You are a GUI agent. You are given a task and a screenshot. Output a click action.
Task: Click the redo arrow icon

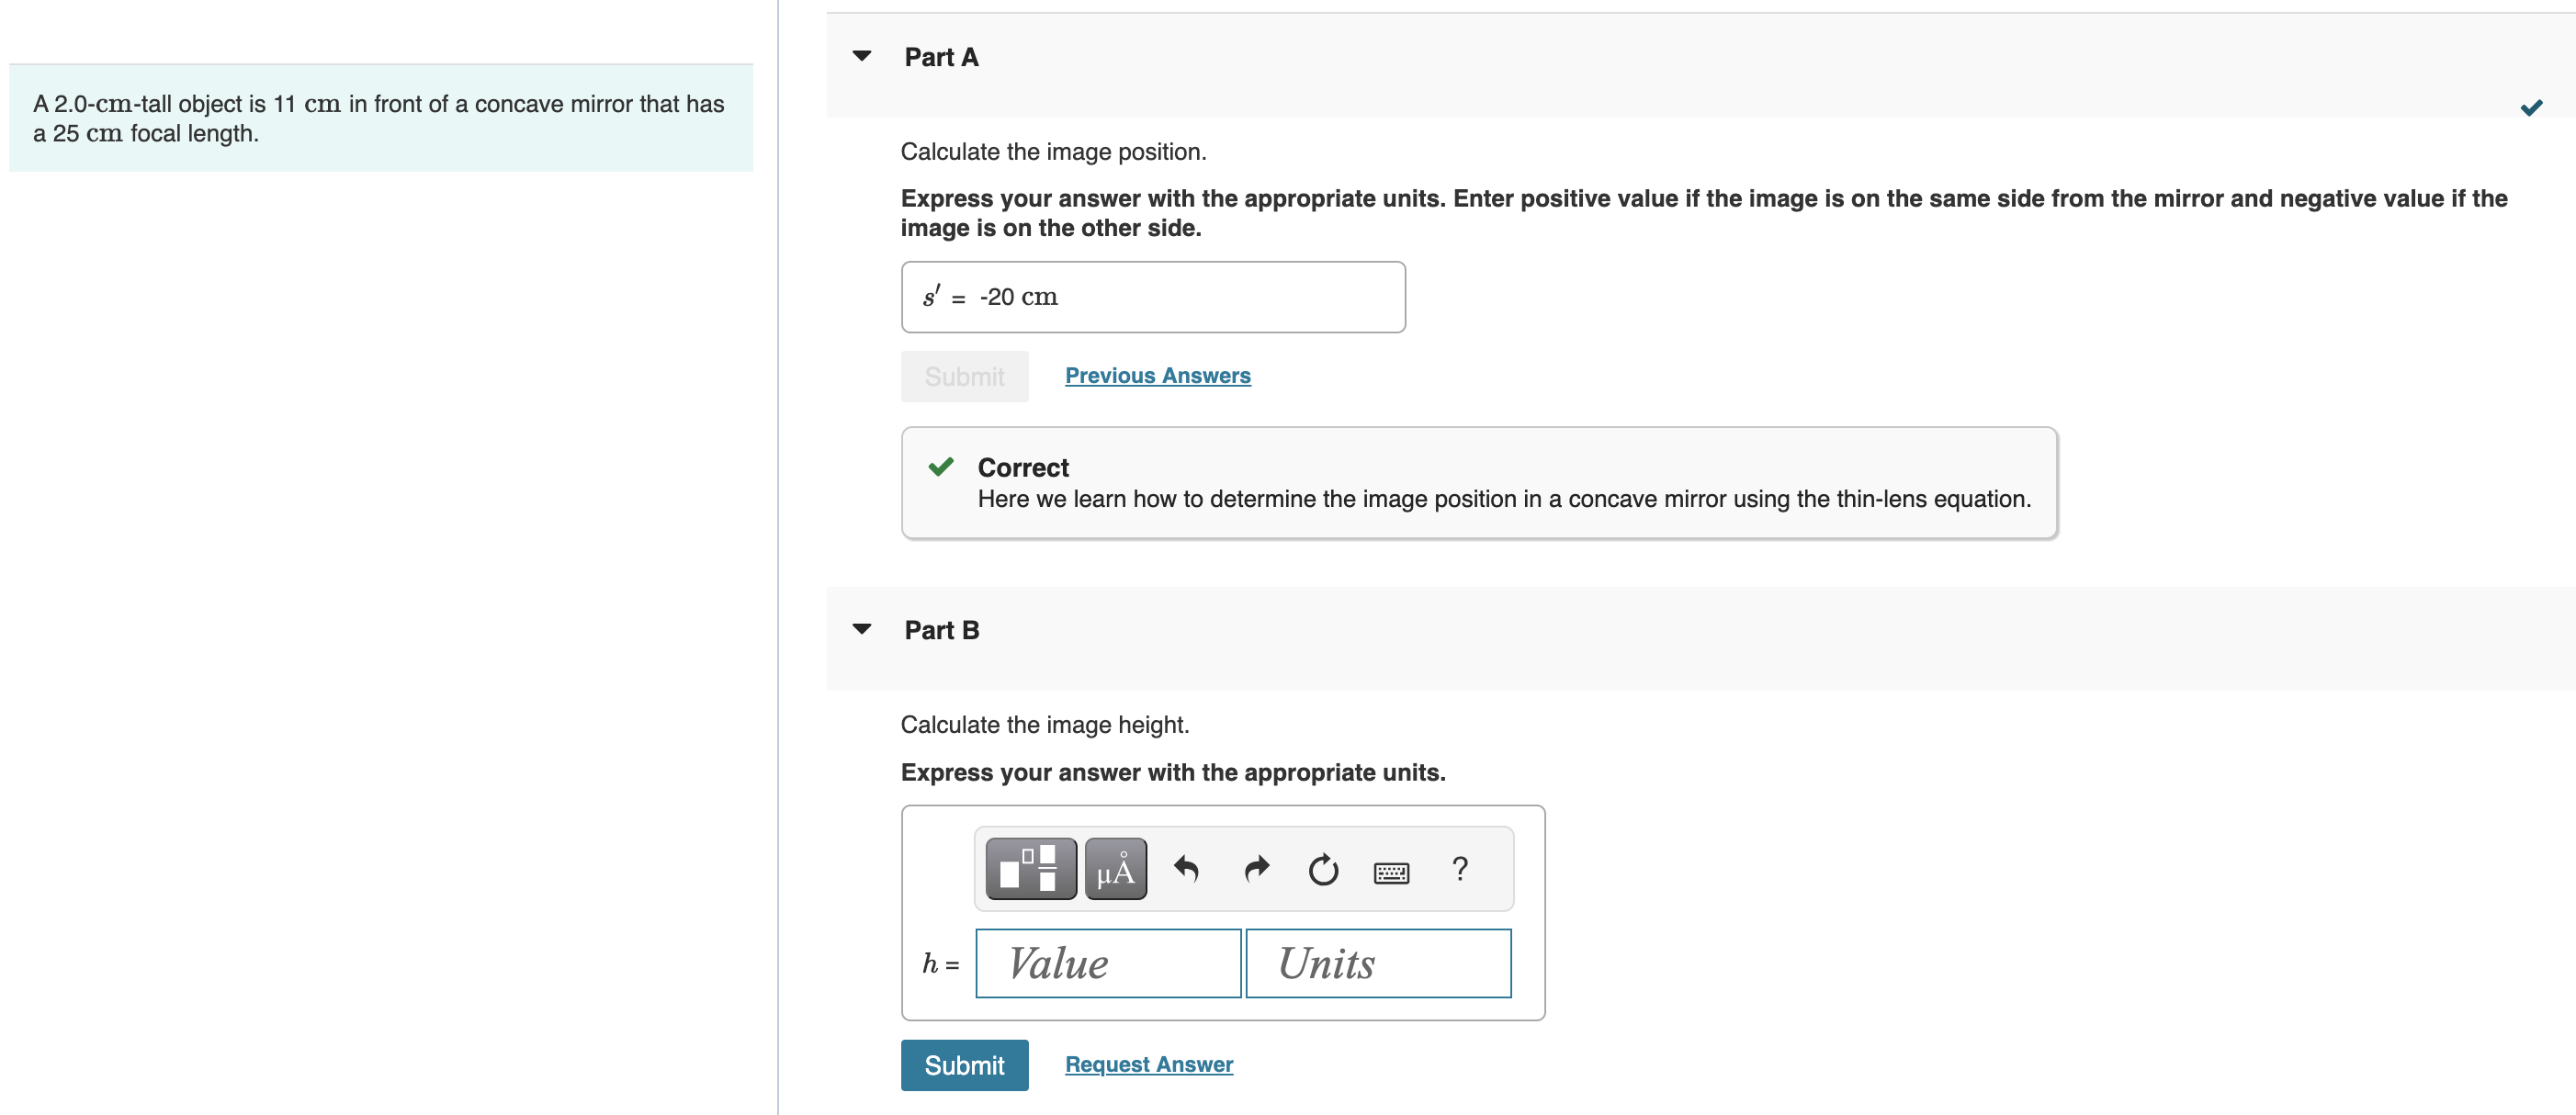1256,869
